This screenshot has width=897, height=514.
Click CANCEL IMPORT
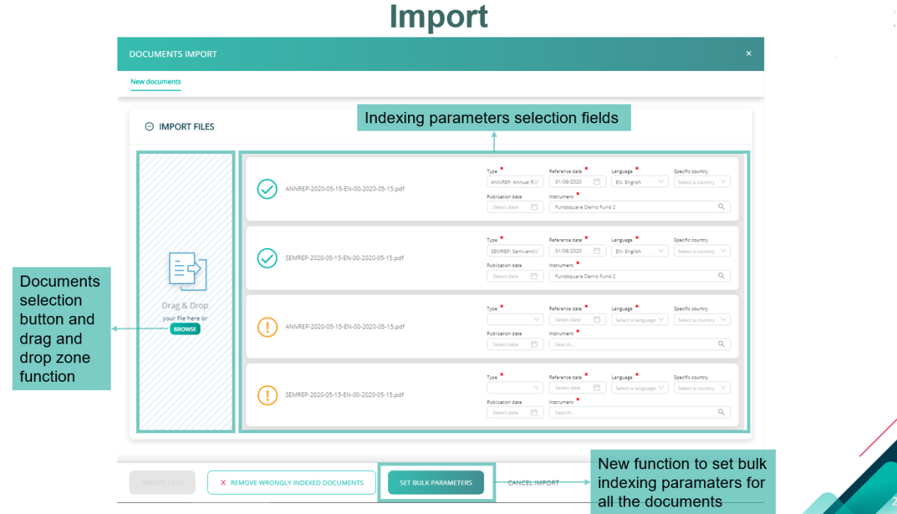[x=534, y=483]
